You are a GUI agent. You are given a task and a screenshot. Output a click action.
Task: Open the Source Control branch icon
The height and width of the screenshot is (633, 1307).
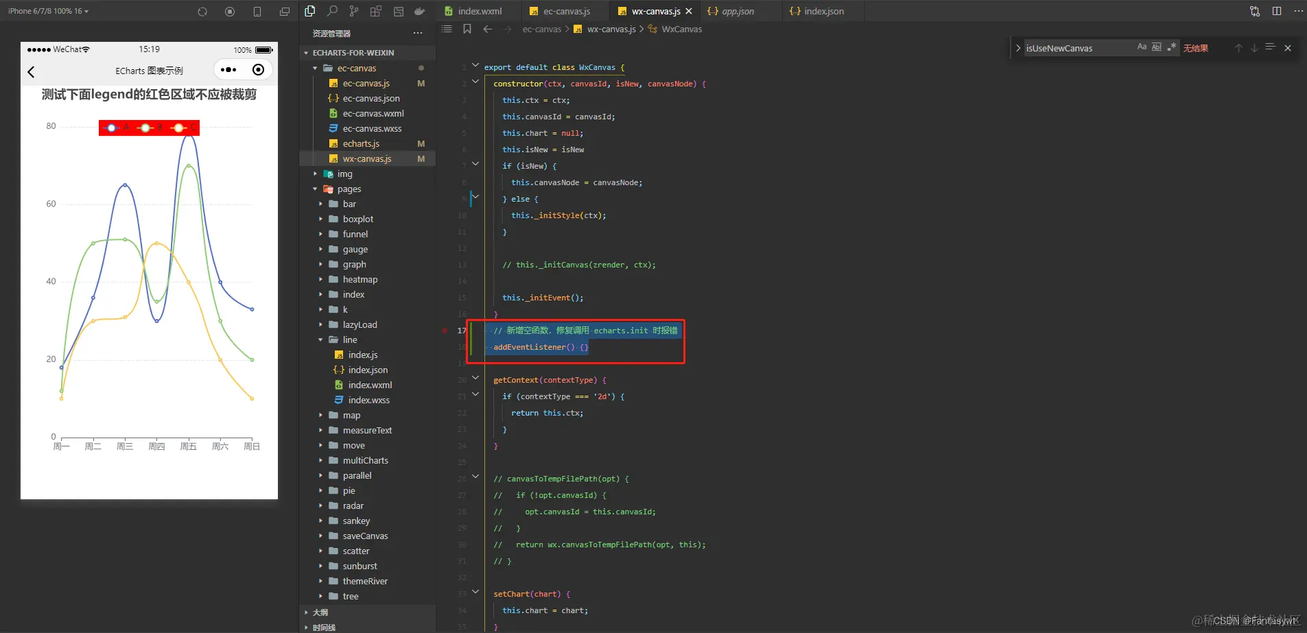tap(354, 11)
